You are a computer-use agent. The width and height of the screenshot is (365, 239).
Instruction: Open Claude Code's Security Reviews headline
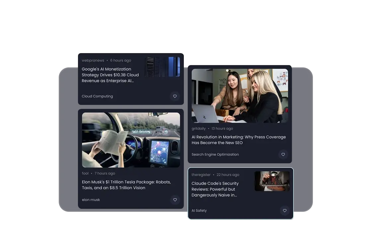click(x=215, y=189)
